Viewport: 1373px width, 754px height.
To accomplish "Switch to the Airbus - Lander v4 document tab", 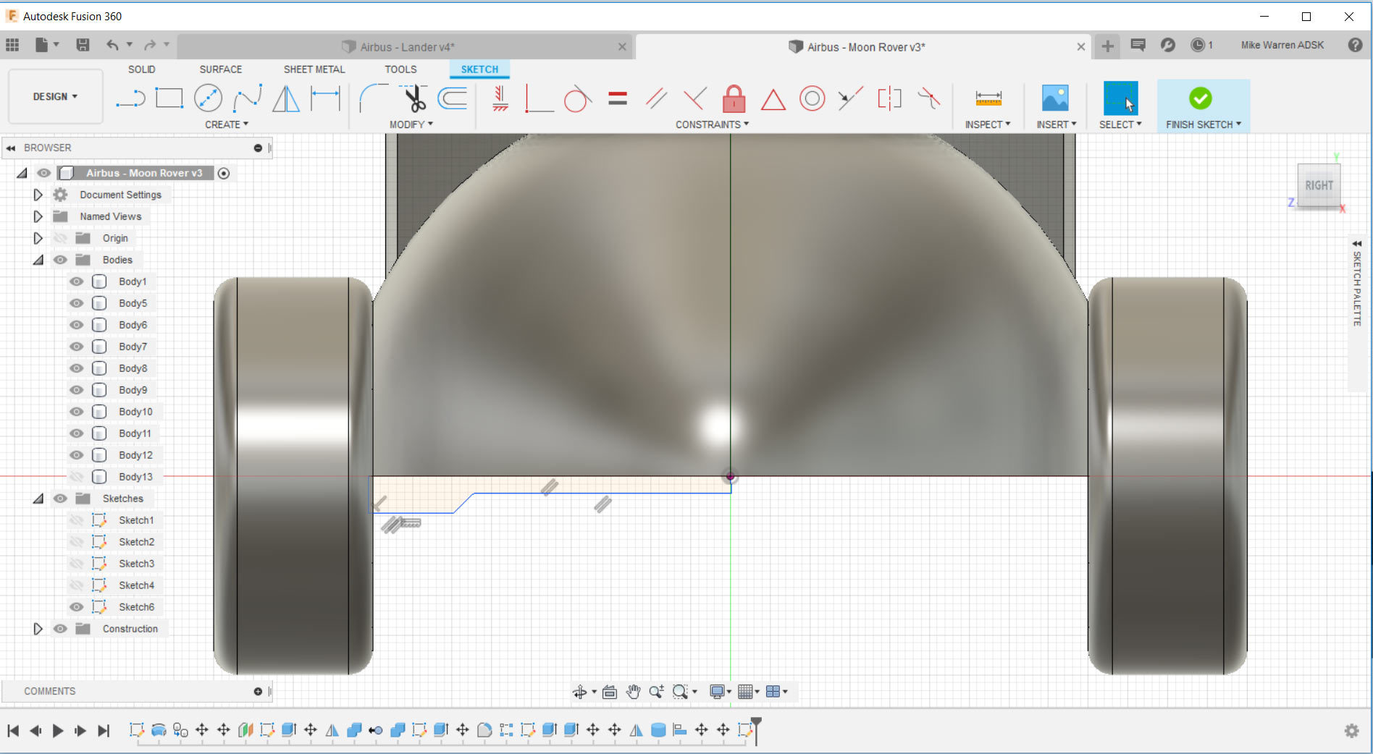I will tap(404, 47).
